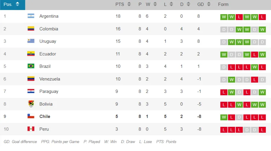Click Argentina's first green W form badge
The height and width of the screenshot is (151, 271).
tap(224, 17)
